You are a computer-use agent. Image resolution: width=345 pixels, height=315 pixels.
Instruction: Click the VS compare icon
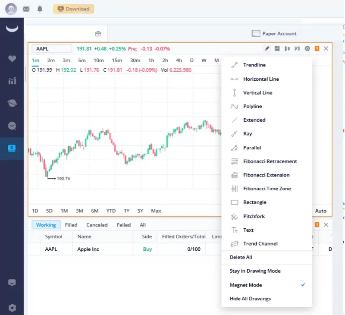297,48
